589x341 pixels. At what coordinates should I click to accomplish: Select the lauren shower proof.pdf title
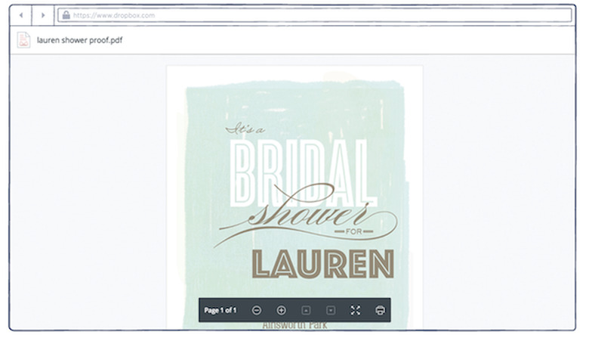tap(79, 40)
